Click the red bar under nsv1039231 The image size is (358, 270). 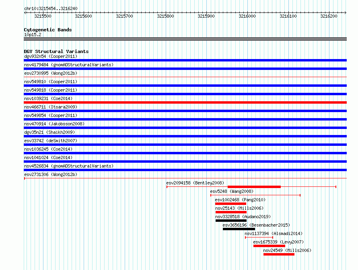click(x=185, y=102)
